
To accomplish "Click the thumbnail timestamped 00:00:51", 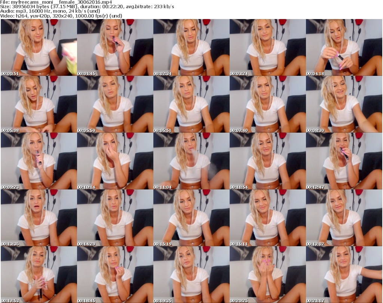I will point(39,47).
